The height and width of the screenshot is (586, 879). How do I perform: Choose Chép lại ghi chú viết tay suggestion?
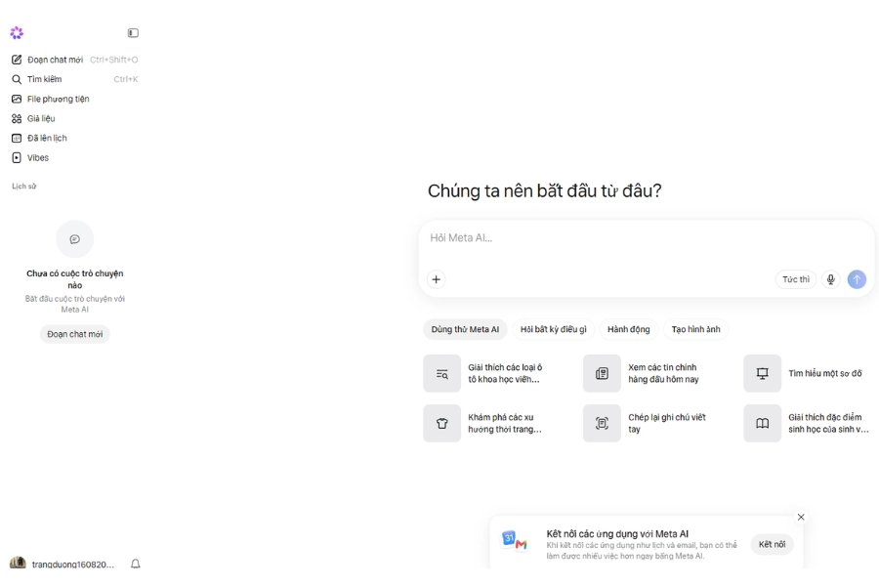(654, 423)
